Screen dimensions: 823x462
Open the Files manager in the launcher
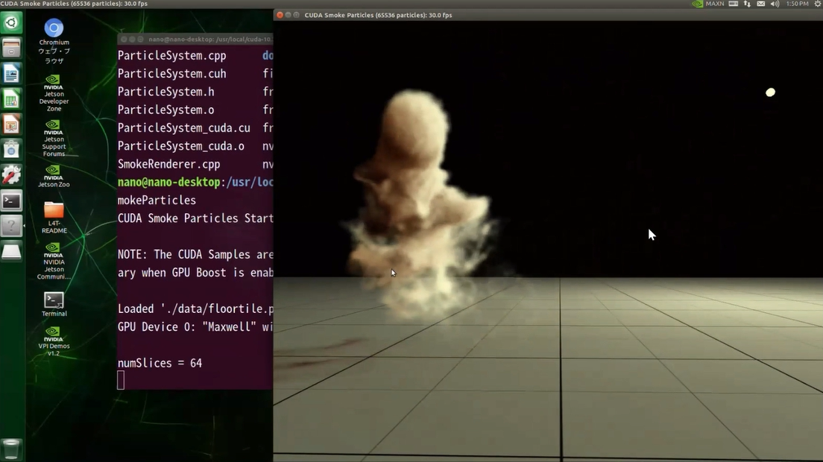(x=11, y=49)
